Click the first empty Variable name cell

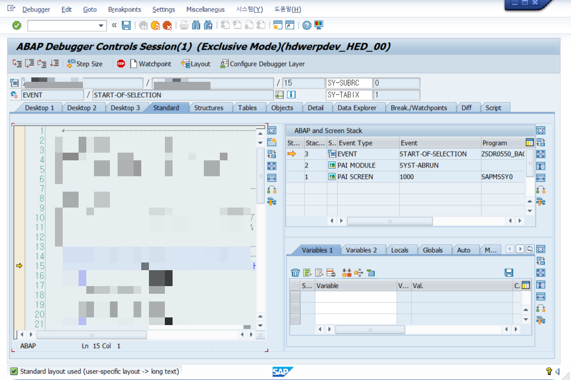click(x=356, y=297)
